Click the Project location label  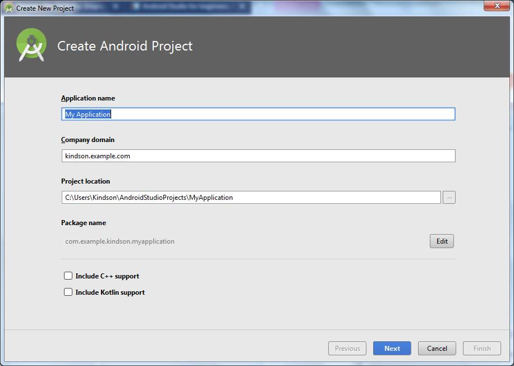point(85,181)
